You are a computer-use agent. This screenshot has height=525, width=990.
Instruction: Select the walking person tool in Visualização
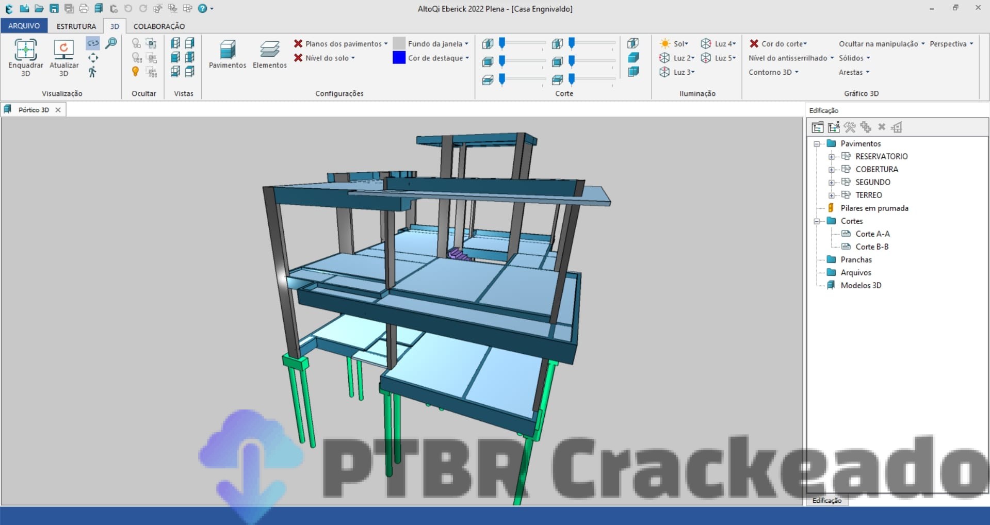point(93,72)
